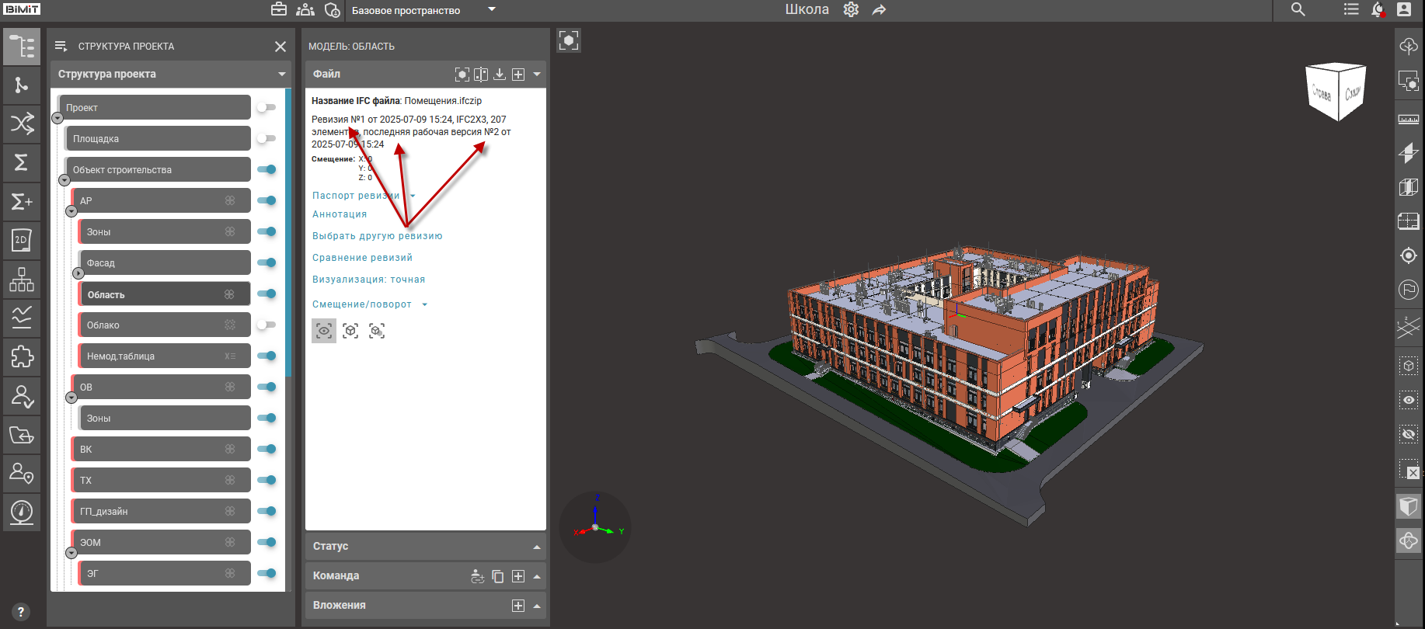Screen dimensions: 1425x629
Task: Turn on the Облако layer toggle
Action: (267, 325)
